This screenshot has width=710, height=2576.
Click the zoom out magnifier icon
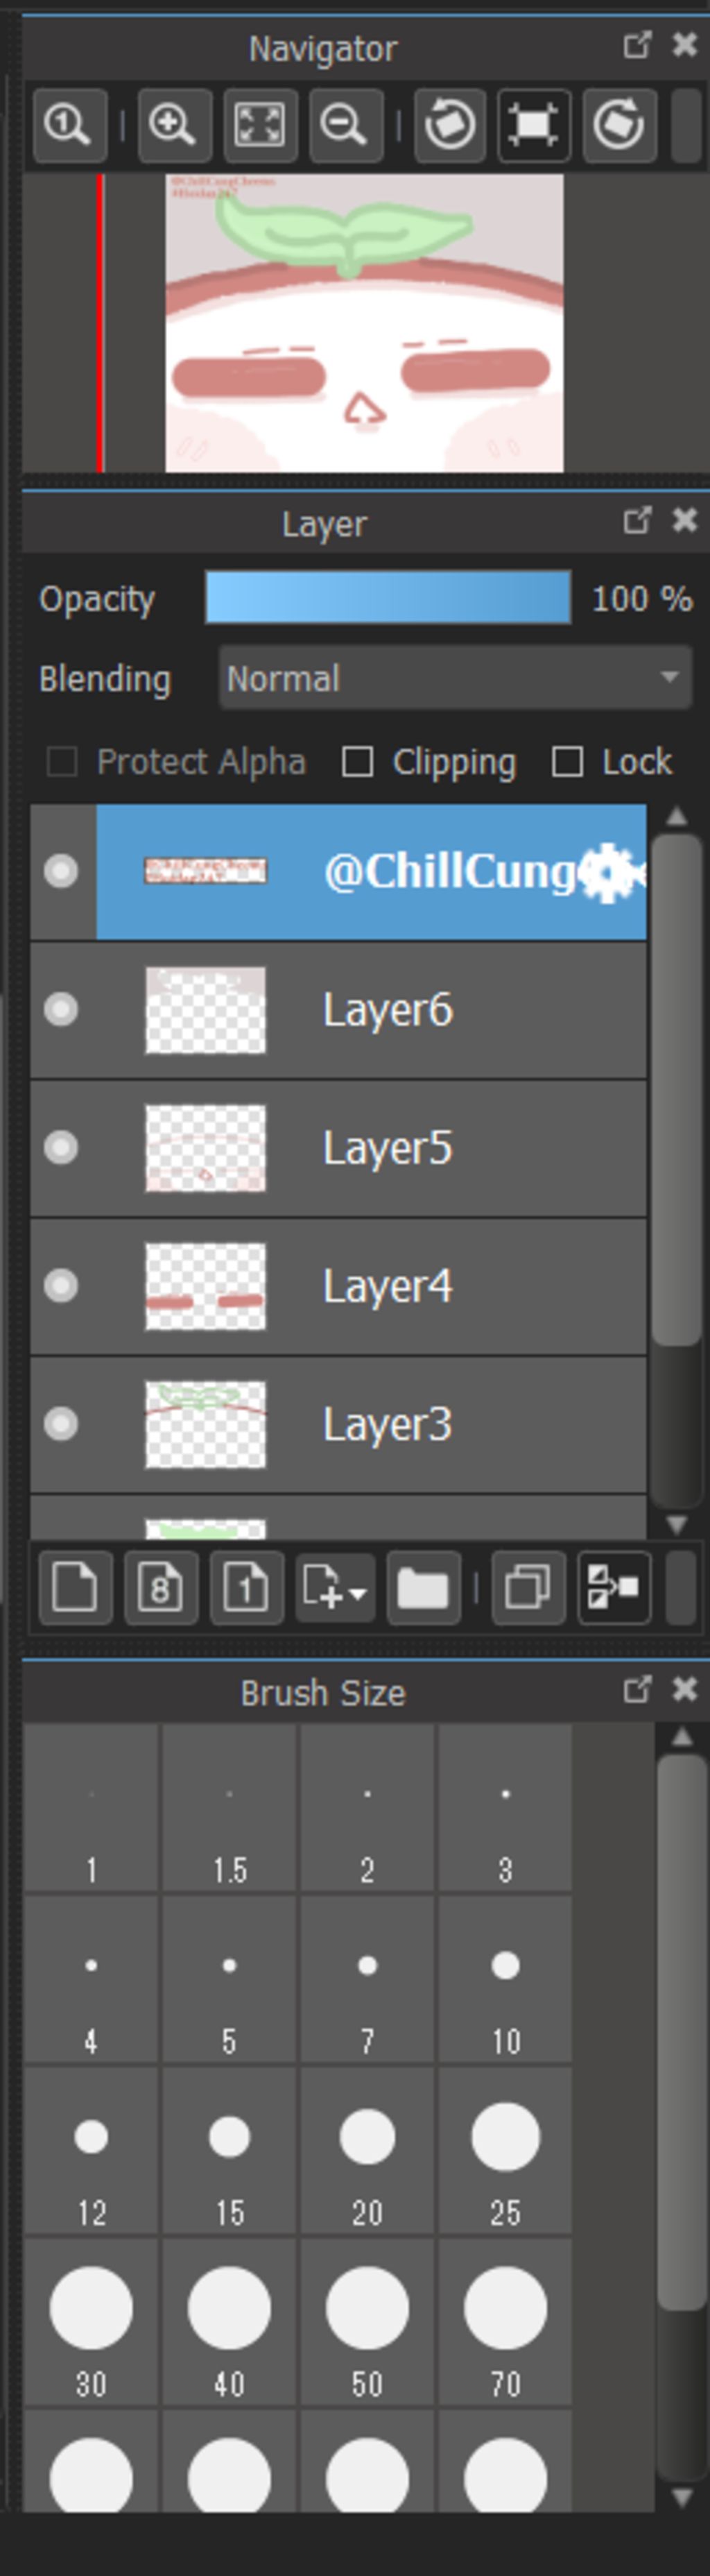pos(345,125)
